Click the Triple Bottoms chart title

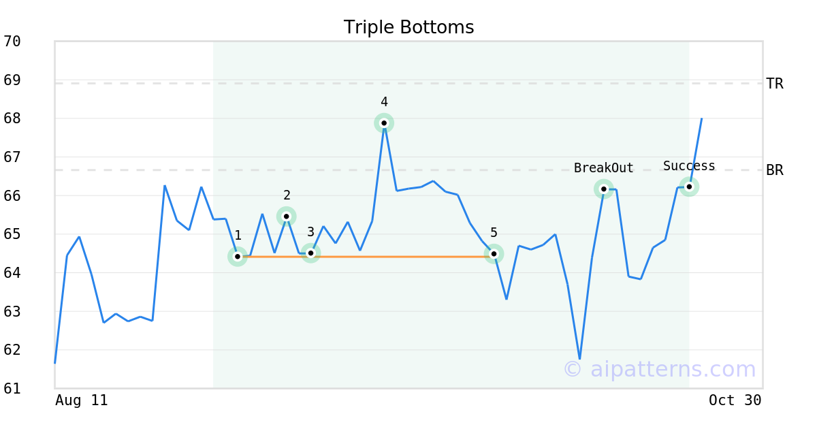[408, 27]
